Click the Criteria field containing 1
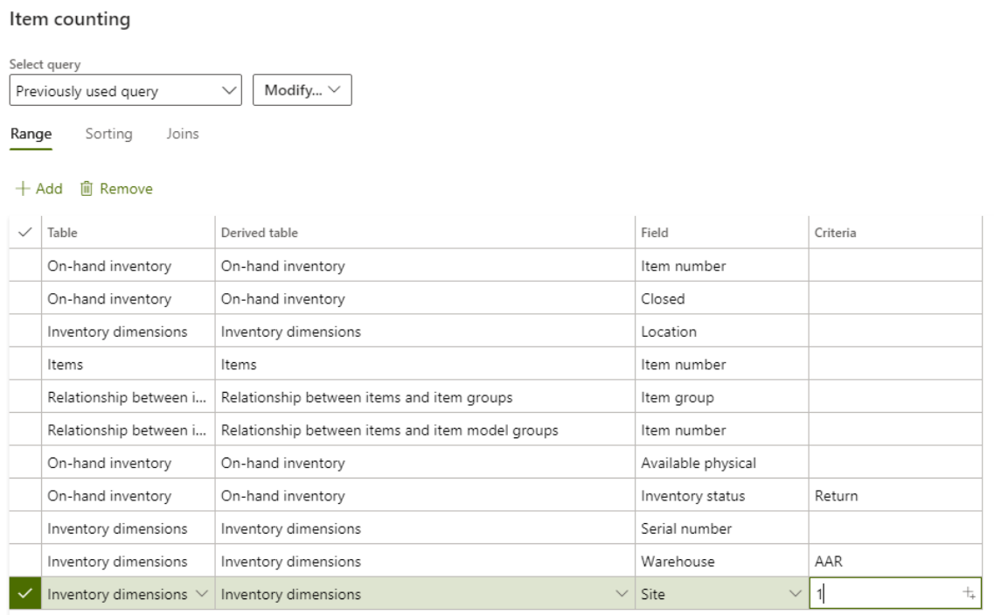994x615 pixels. click(883, 594)
